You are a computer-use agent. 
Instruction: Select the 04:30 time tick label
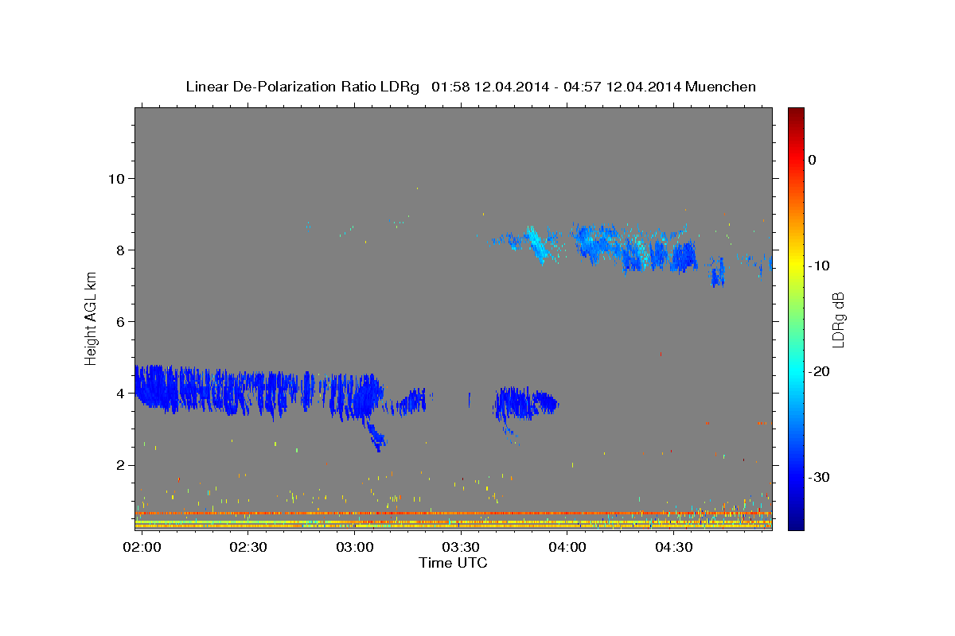click(673, 548)
